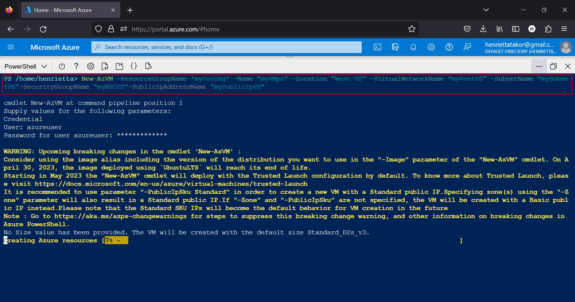Screen dimensions: 575x302
Task: Open Azure notifications bell
Action: click(x=413, y=47)
